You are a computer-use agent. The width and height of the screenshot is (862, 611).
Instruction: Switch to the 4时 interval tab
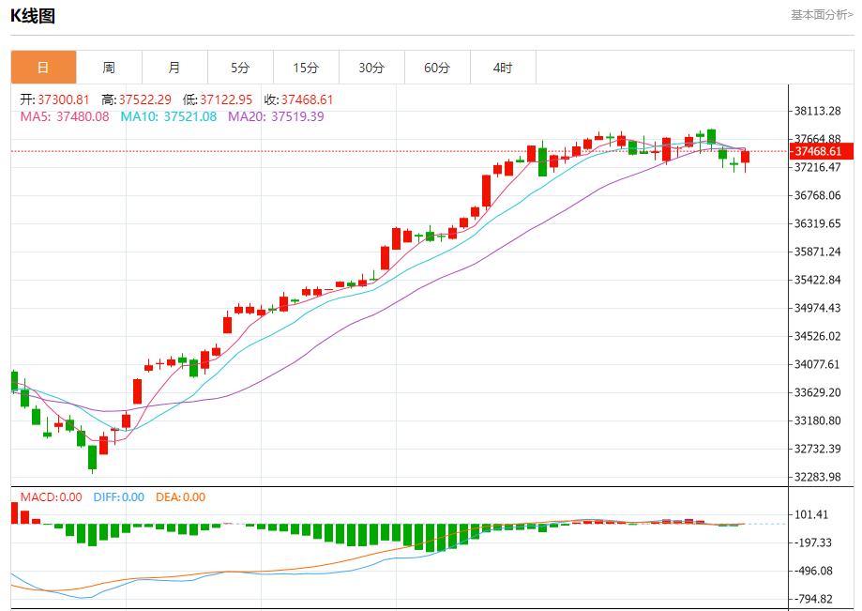[503, 68]
